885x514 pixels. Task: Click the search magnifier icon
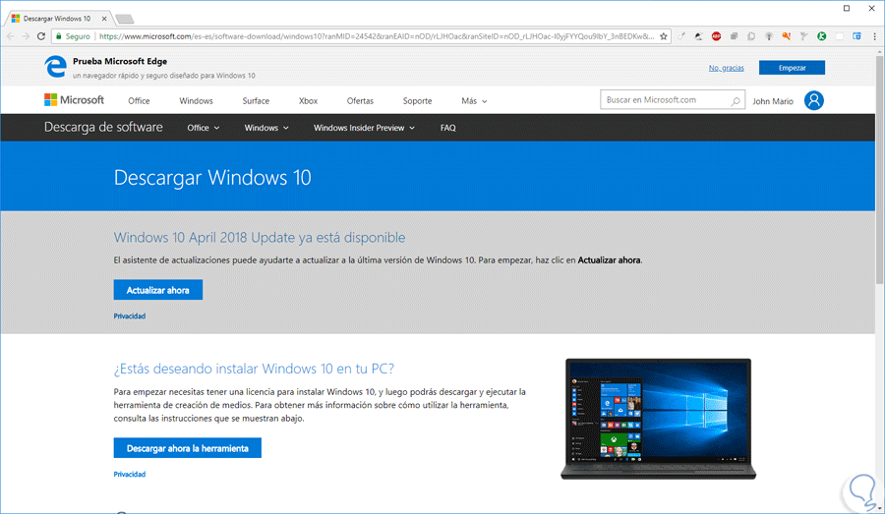[x=736, y=101]
